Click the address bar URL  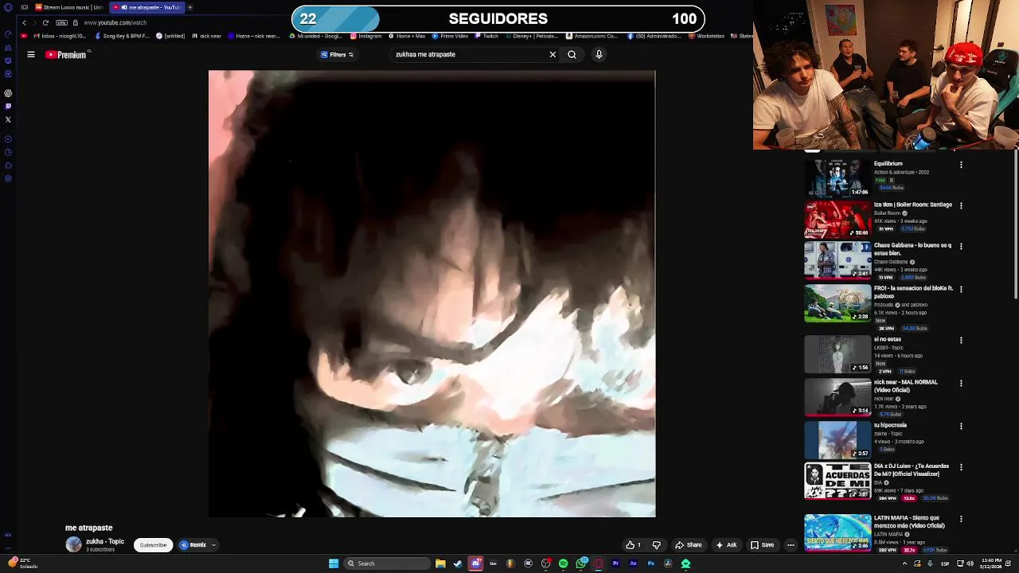[x=115, y=23]
